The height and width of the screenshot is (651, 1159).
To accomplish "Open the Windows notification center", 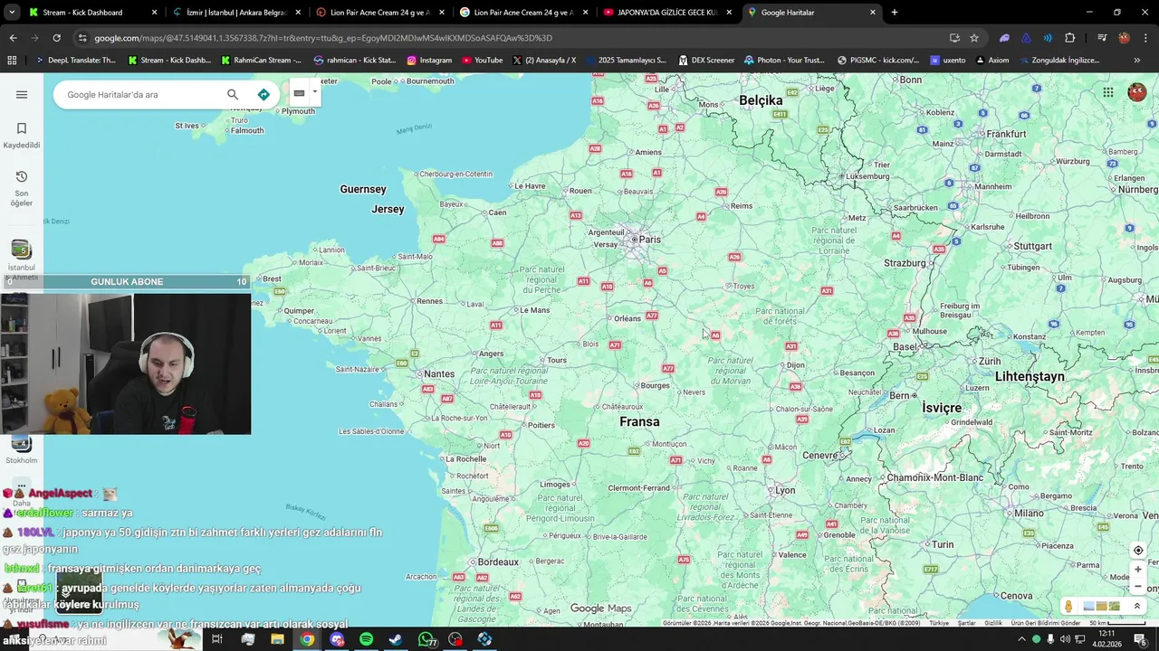I will tap(1140, 639).
